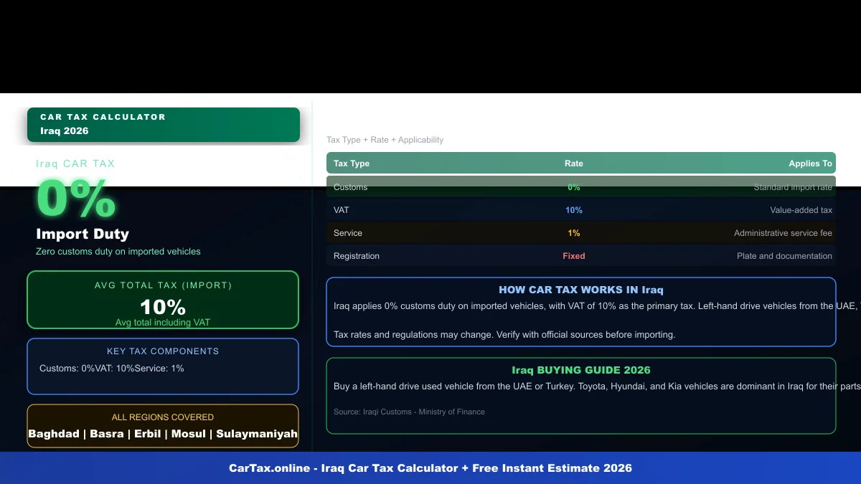The height and width of the screenshot is (484, 861).
Task: Click the 'Customs: 0%VAT: 10%Service: 1%' line
Action: click(112, 369)
